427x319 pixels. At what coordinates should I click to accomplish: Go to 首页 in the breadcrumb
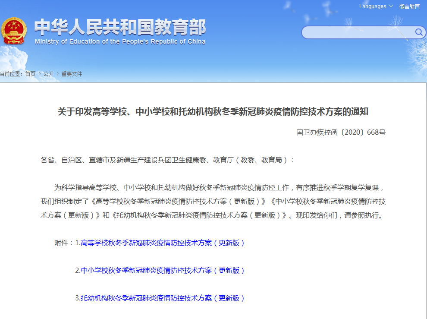pyautogui.click(x=30, y=74)
